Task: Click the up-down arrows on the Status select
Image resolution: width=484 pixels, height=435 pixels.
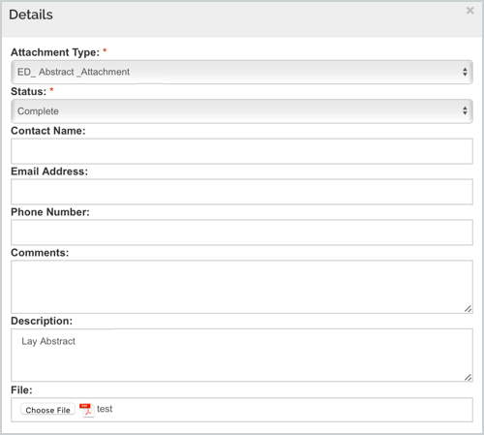Action: point(465,110)
